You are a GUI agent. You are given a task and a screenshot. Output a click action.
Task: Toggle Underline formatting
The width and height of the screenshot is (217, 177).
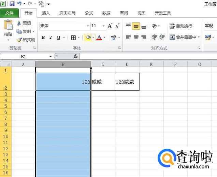click(x=59, y=38)
